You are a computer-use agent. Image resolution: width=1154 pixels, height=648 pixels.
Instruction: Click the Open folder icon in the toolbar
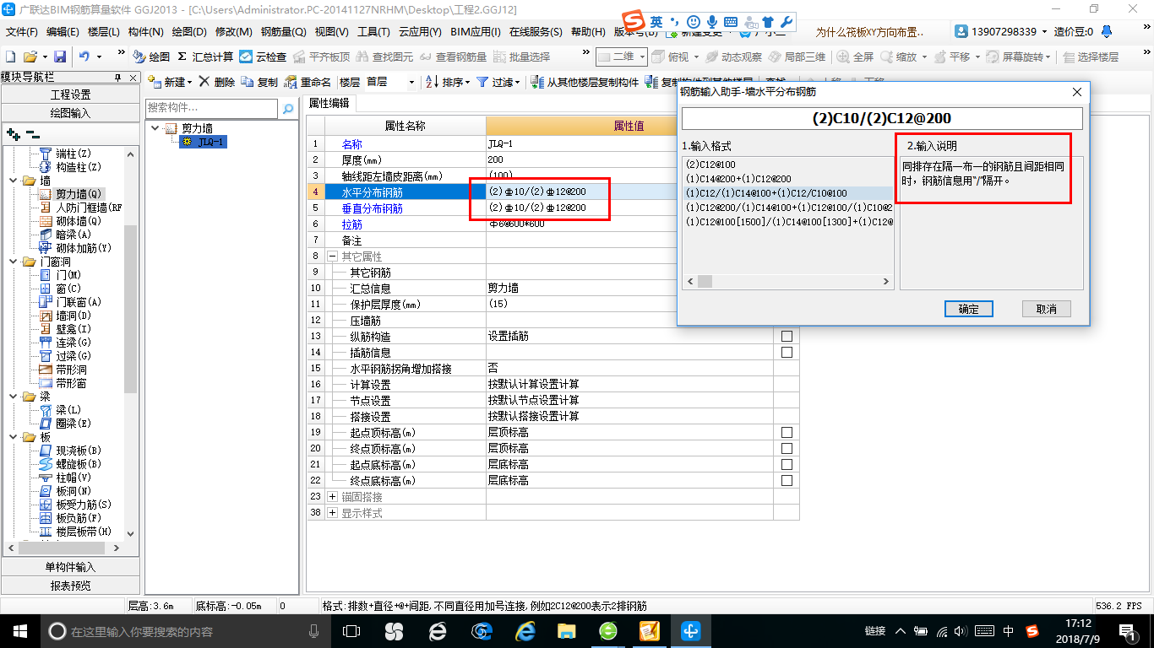click(30, 57)
